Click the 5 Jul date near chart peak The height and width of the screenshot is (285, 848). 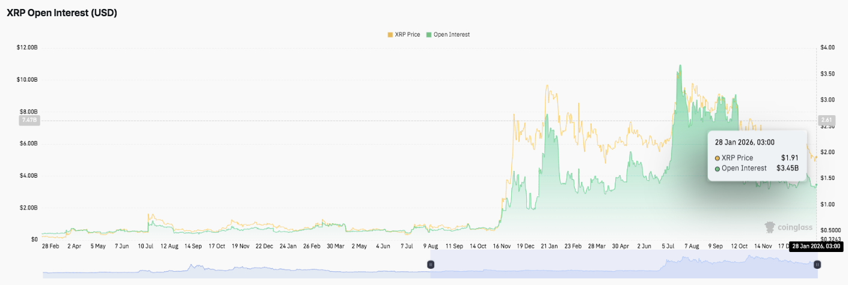(668, 246)
